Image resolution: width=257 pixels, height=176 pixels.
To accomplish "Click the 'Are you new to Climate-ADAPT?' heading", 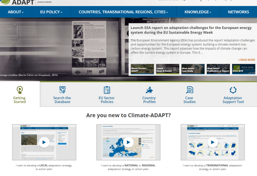I will tap(128, 115).
